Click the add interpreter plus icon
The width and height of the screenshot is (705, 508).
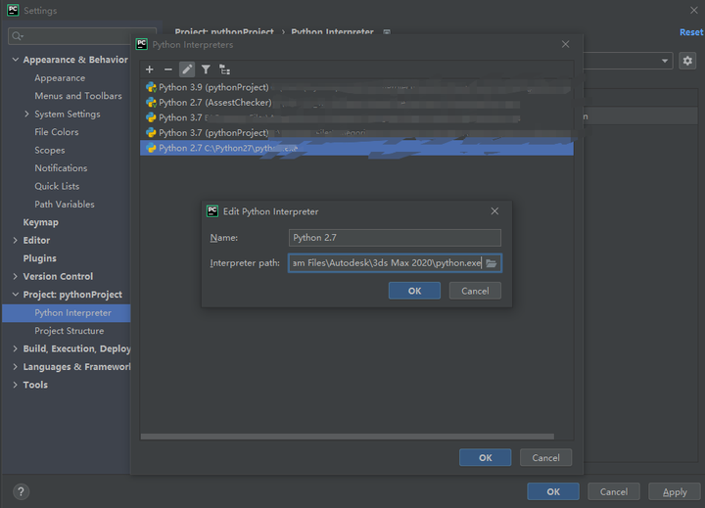coord(150,69)
